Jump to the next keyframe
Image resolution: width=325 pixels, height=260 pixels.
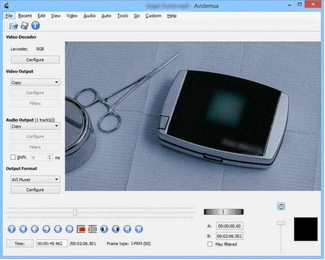click(x=70, y=229)
